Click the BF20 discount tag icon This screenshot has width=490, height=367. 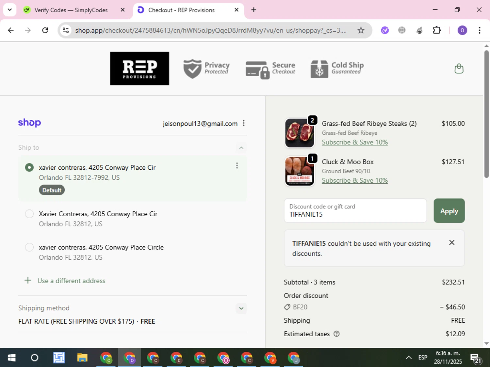click(x=287, y=307)
